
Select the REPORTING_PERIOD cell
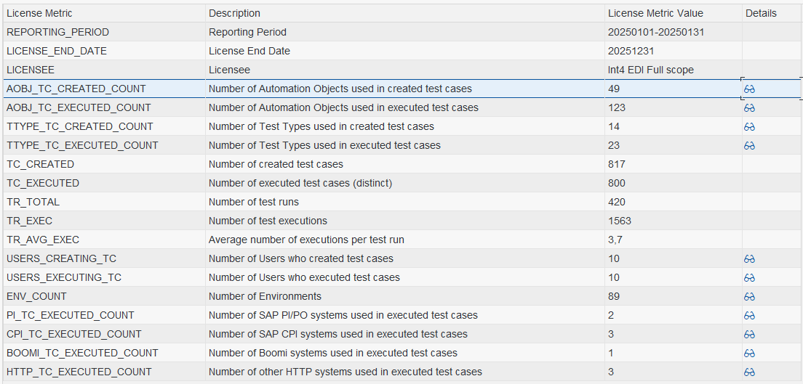[x=105, y=32]
